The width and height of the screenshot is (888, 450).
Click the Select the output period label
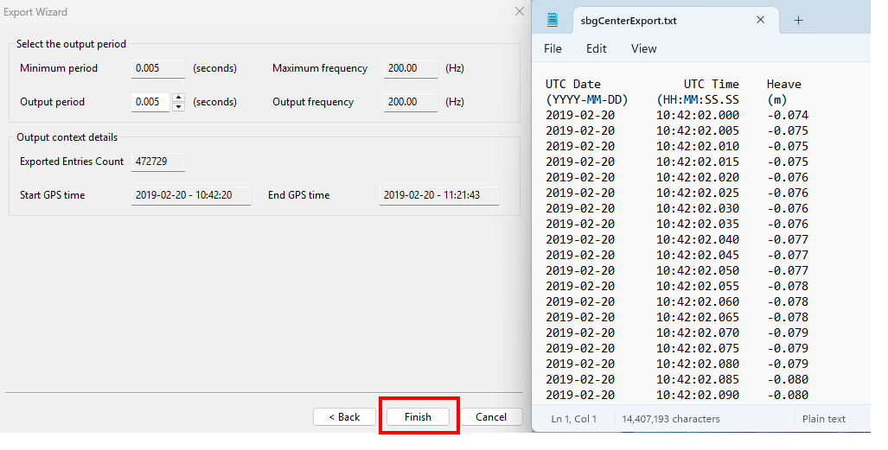tap(72, 44)
